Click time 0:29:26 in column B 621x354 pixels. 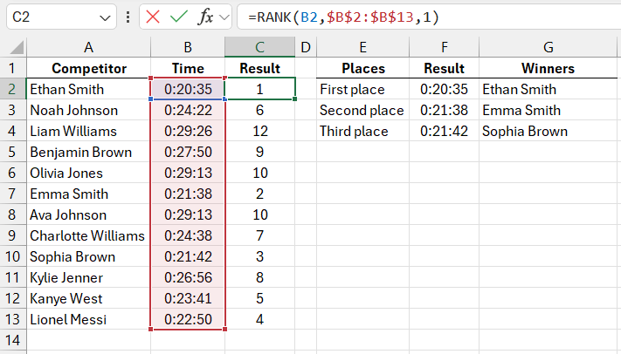(x=188, y=131)
